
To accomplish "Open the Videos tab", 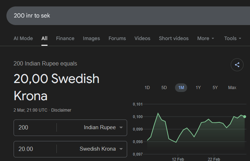I will pyautogui.click(x=142, y=38).
